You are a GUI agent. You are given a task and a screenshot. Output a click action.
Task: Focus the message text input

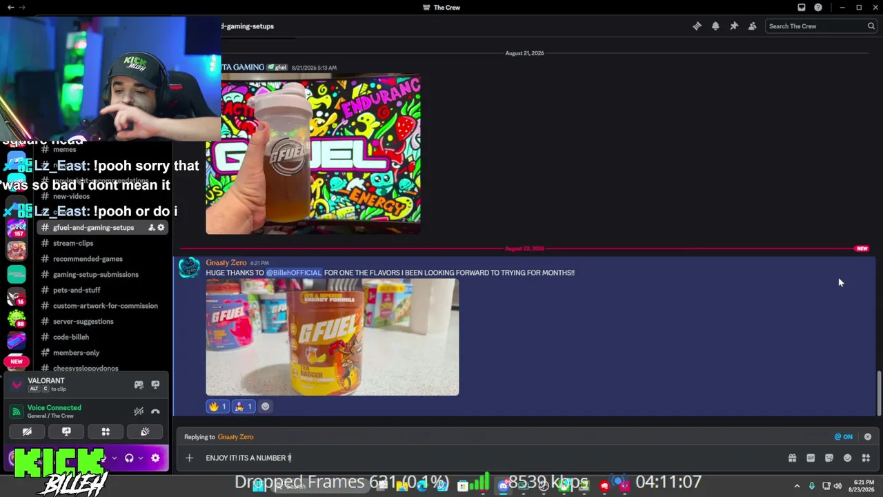click(493, 458)
